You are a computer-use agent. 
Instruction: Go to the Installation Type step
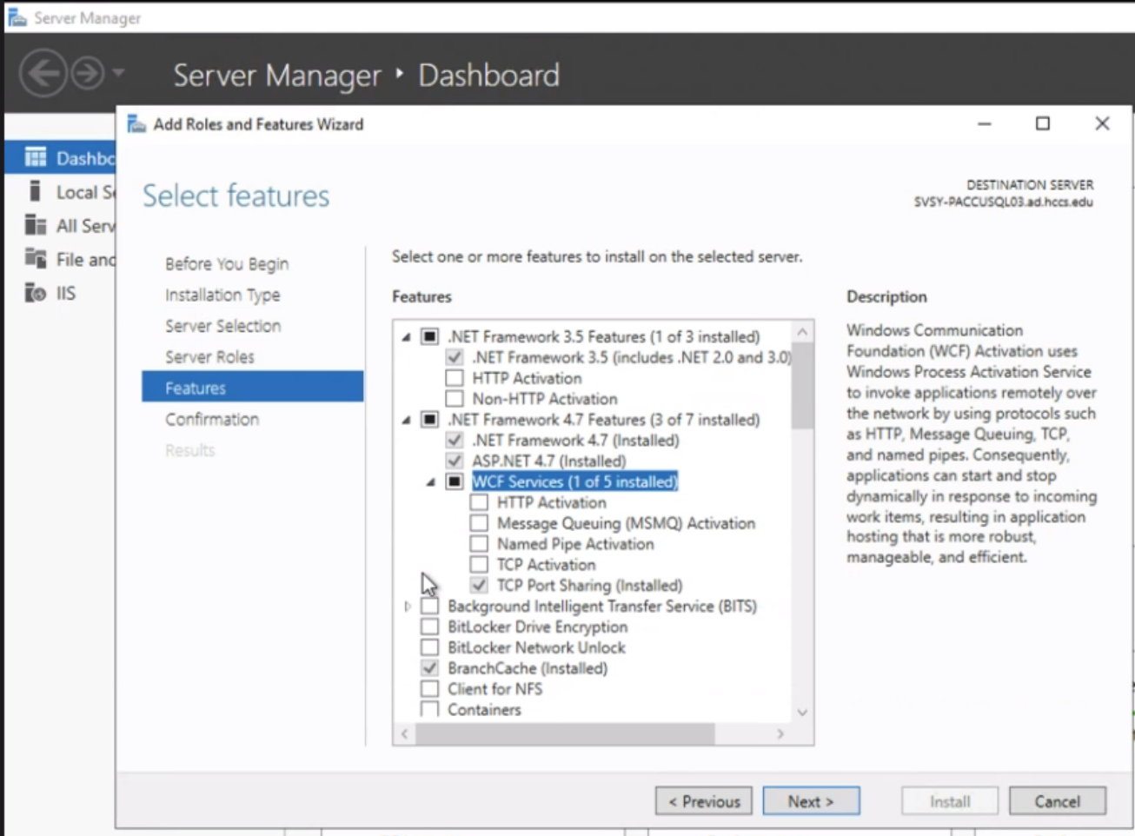[x=222, y=295]
